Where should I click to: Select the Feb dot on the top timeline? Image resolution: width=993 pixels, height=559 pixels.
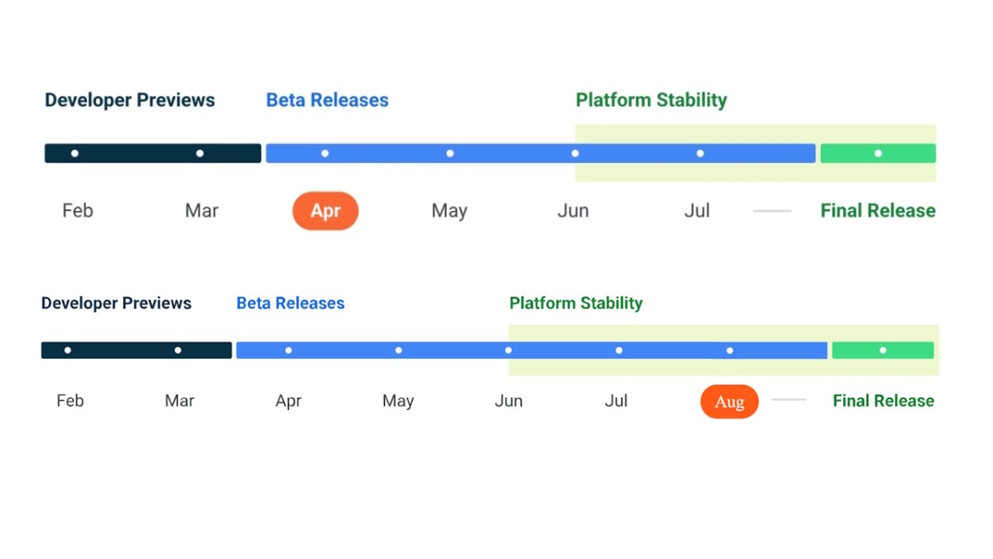74,153
